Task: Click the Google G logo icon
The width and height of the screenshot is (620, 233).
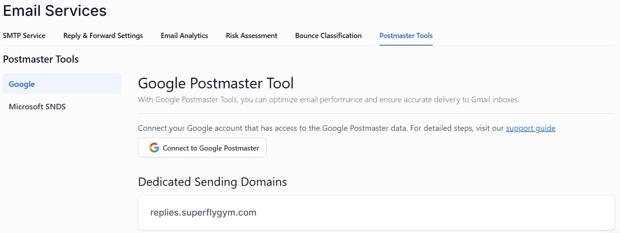Action: pos(154,148)
